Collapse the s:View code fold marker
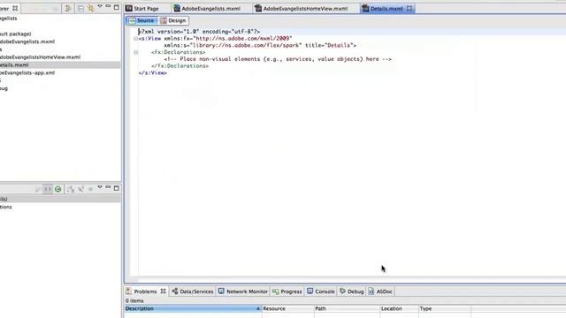The image size is (566, 318). pos(135,38)
